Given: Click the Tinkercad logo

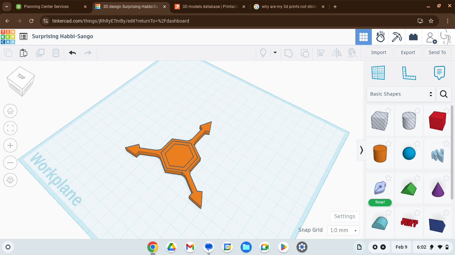Looking at the screenshot, I should (8, 37).
